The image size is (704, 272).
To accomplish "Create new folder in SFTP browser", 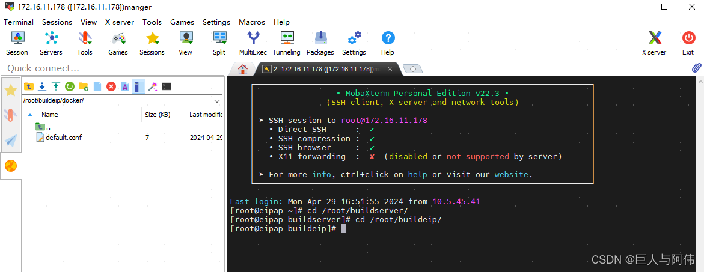I will tap(84, 86).
